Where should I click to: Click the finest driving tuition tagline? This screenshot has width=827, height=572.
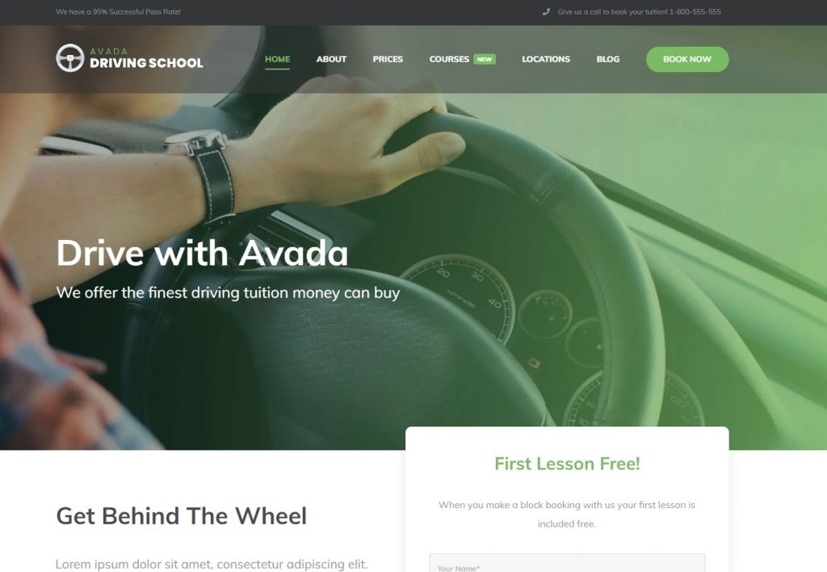coord(228,292)
